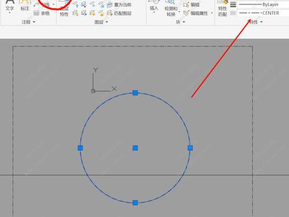Open the 检测和转换 dropdown arrow
289x217 pixels.
[x=179, y=12]
